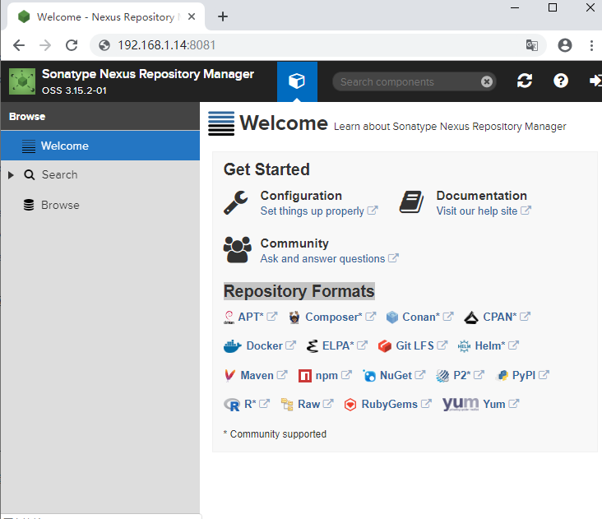Select Search in the sidebar

[x=100, y=175]
